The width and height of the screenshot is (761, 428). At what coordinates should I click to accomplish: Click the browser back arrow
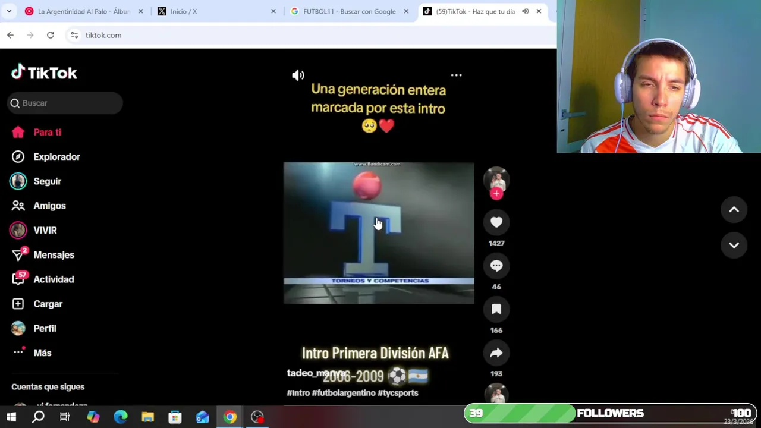(10, 35)
